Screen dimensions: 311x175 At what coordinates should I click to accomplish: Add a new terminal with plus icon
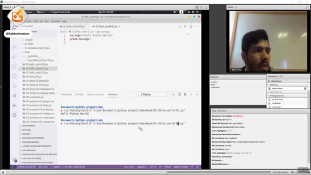tap(174, 94)
